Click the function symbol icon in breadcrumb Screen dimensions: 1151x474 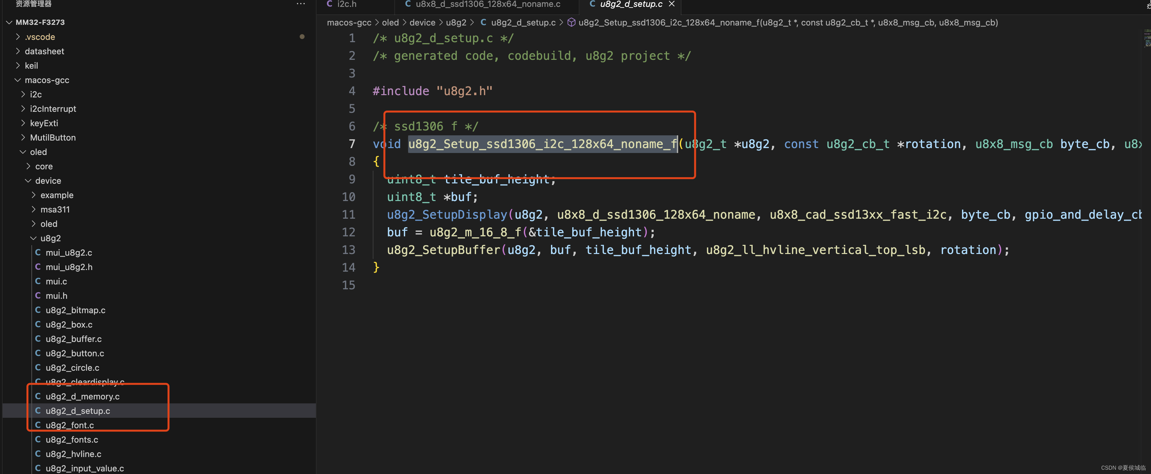coord(571,22)
